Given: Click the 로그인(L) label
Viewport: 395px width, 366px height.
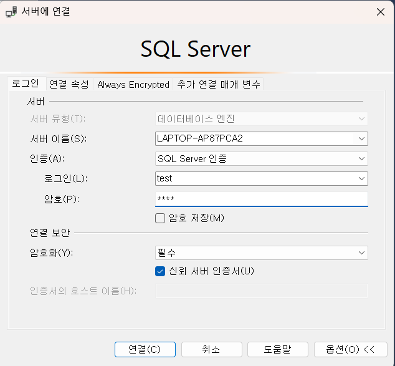Looking at the screenshot, I should click(x=66, y=179).
